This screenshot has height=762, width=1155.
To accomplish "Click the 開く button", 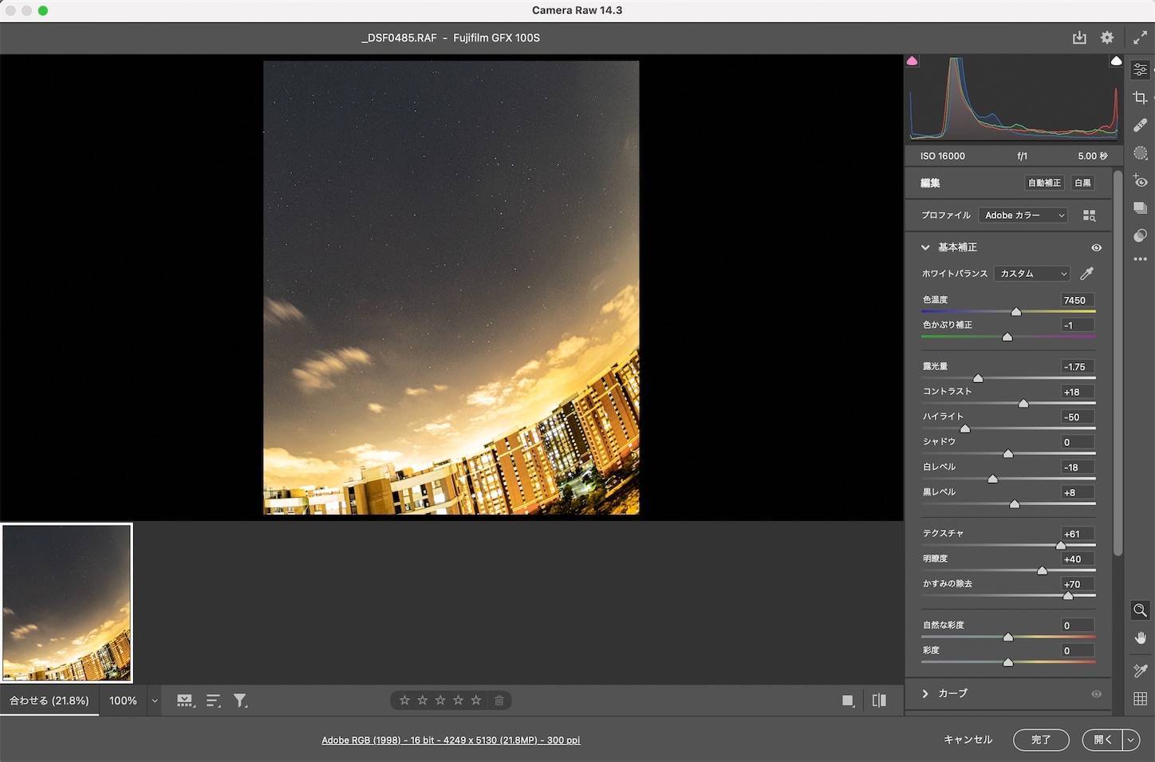I will pos(1102,740).
